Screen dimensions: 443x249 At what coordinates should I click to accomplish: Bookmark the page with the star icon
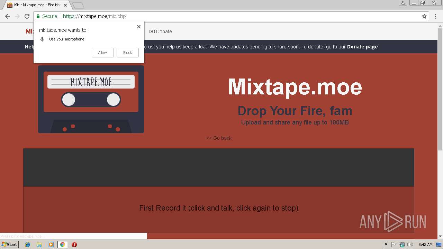pyautogui.click(x=424, y=16)
